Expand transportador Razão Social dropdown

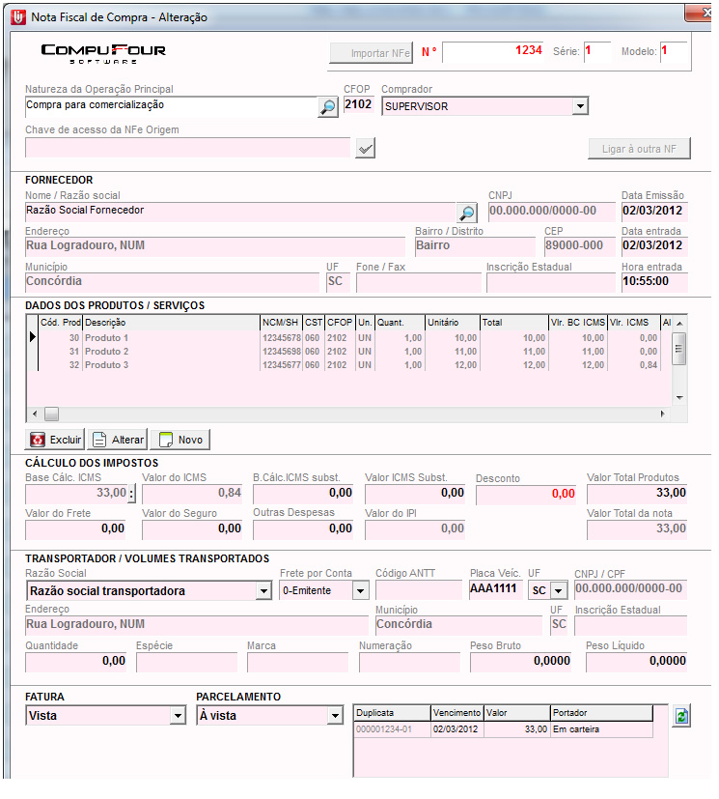coord(263,590)
